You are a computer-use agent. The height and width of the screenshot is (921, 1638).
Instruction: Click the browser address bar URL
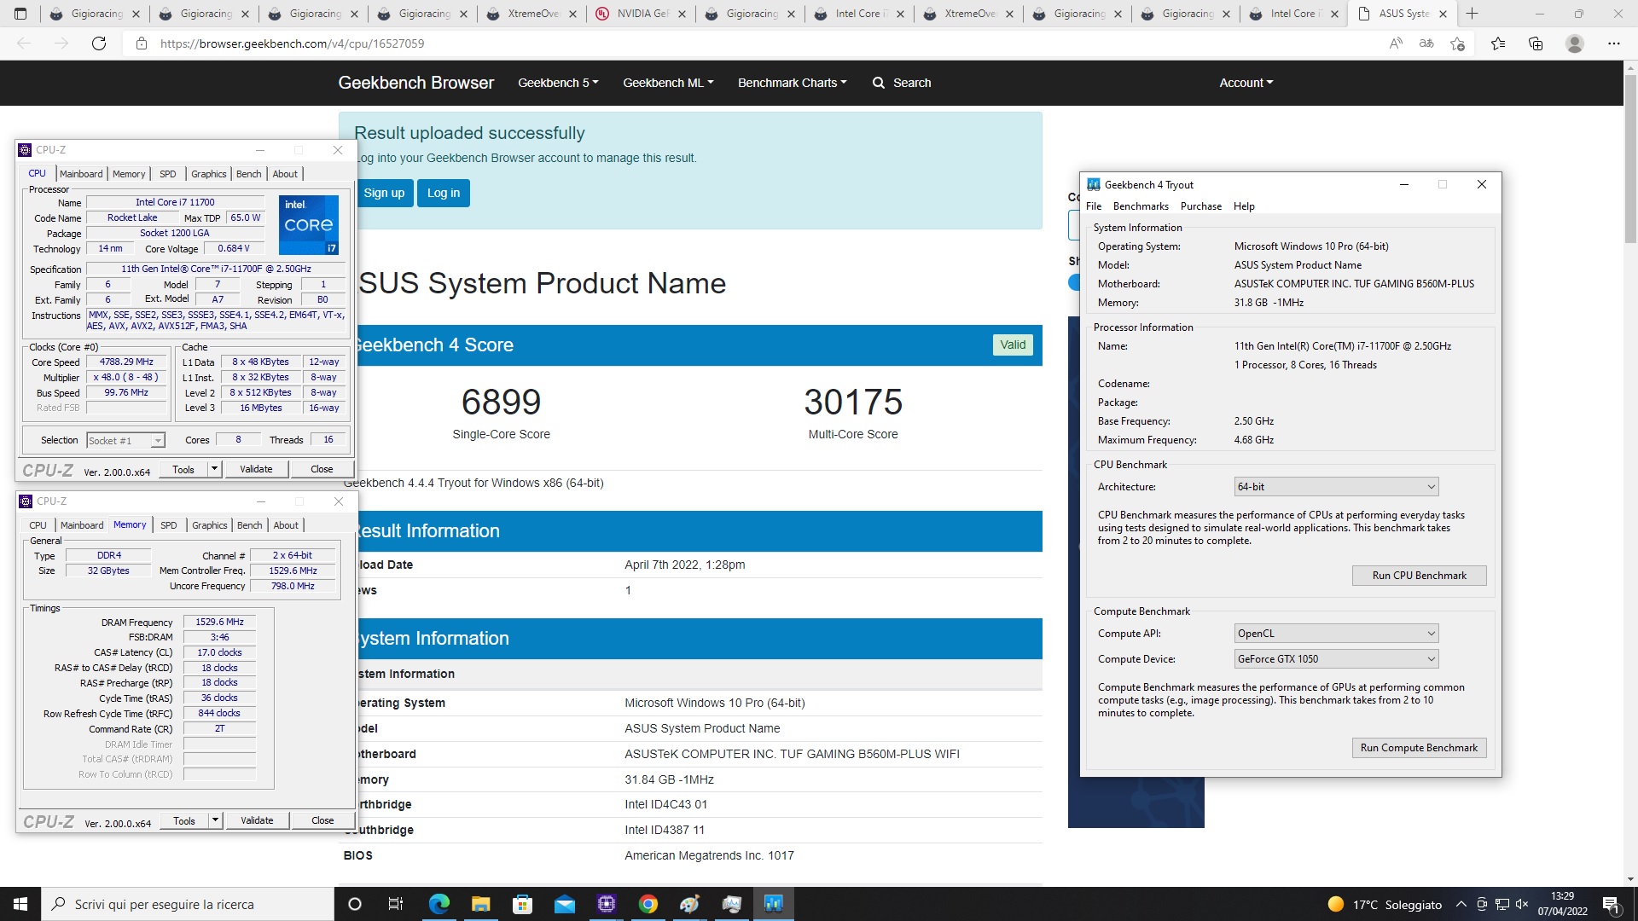tap(292, 43)
